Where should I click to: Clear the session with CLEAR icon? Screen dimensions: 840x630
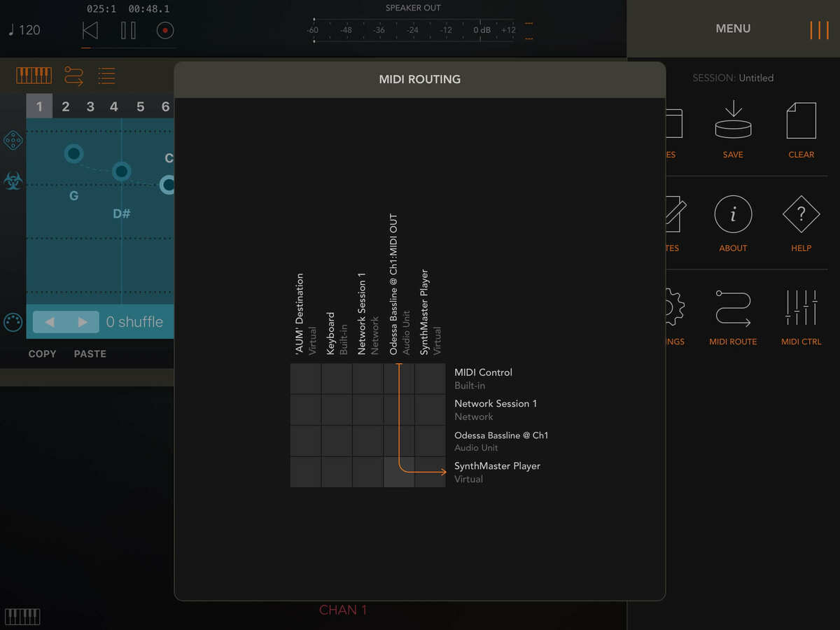tap(801, 129)
